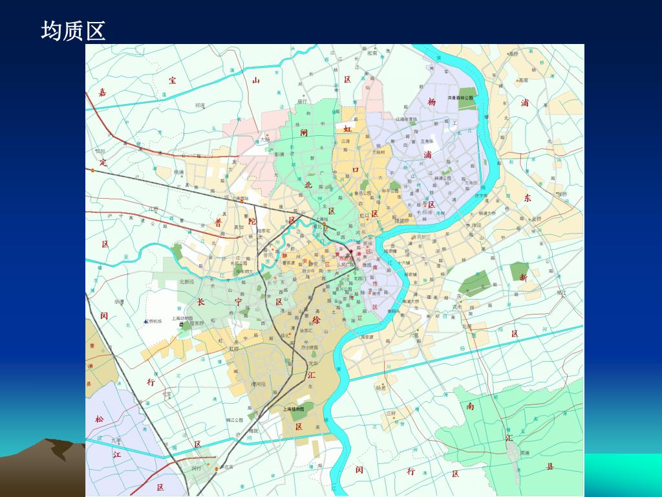
Task: Click the 漕河泾 label
Action: point(259,384)
